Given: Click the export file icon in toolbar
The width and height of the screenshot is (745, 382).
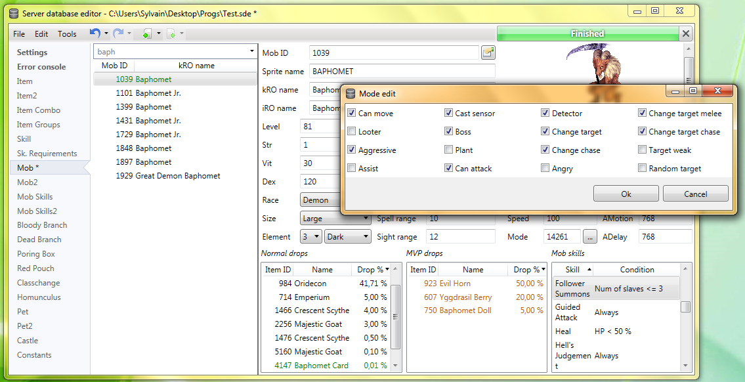Looking at the screenshot, I should pyautogui.click(x=171, y=33).
